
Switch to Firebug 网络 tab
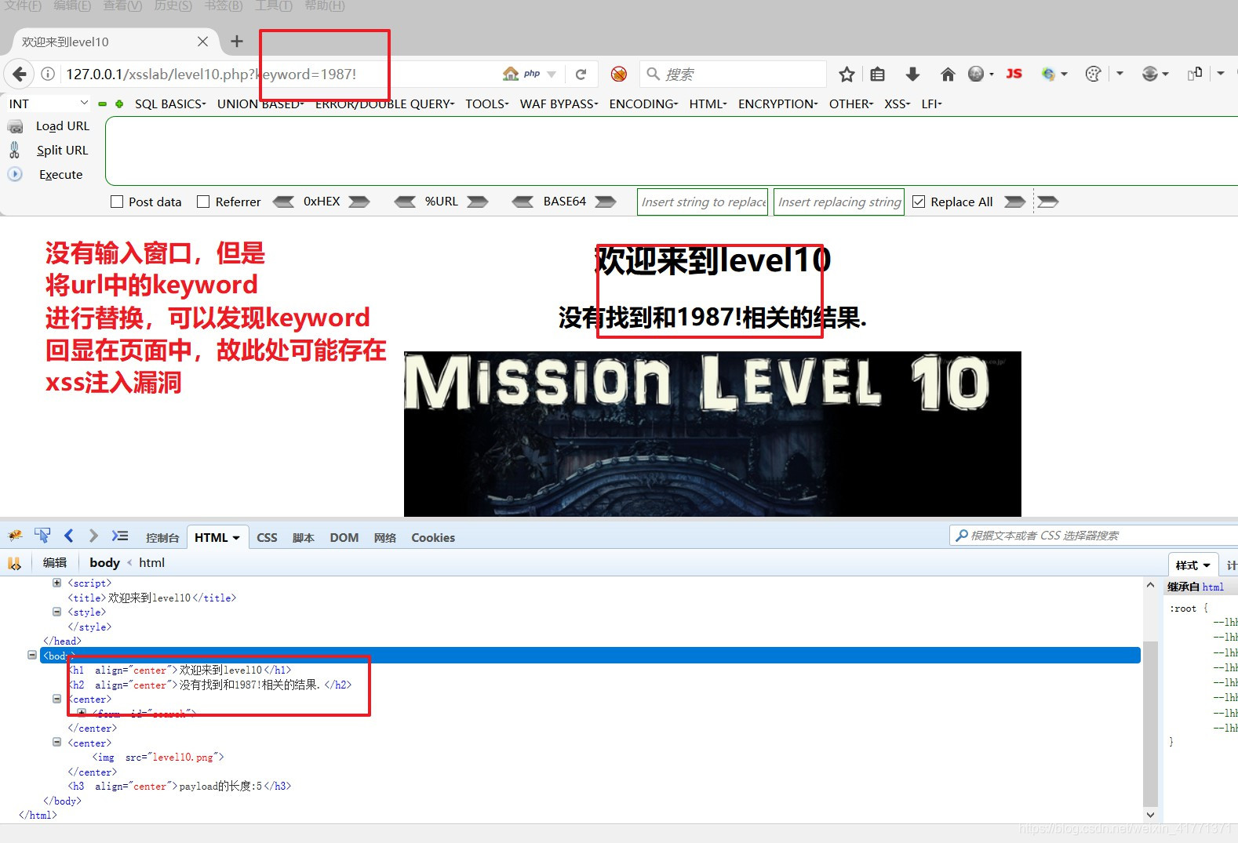point(385,538)
